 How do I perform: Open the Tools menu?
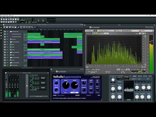pos(14,17)
